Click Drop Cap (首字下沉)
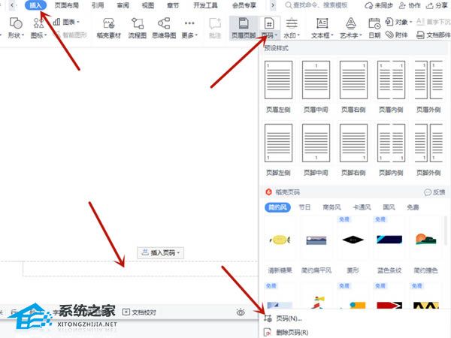The width and height of the screenshot is (451, 338). point(433,22)
